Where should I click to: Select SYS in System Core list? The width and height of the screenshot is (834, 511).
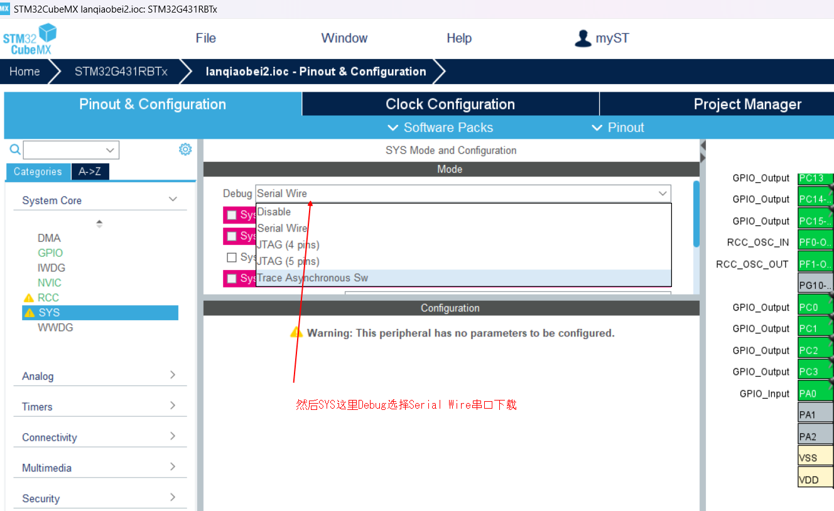point(100,313)
